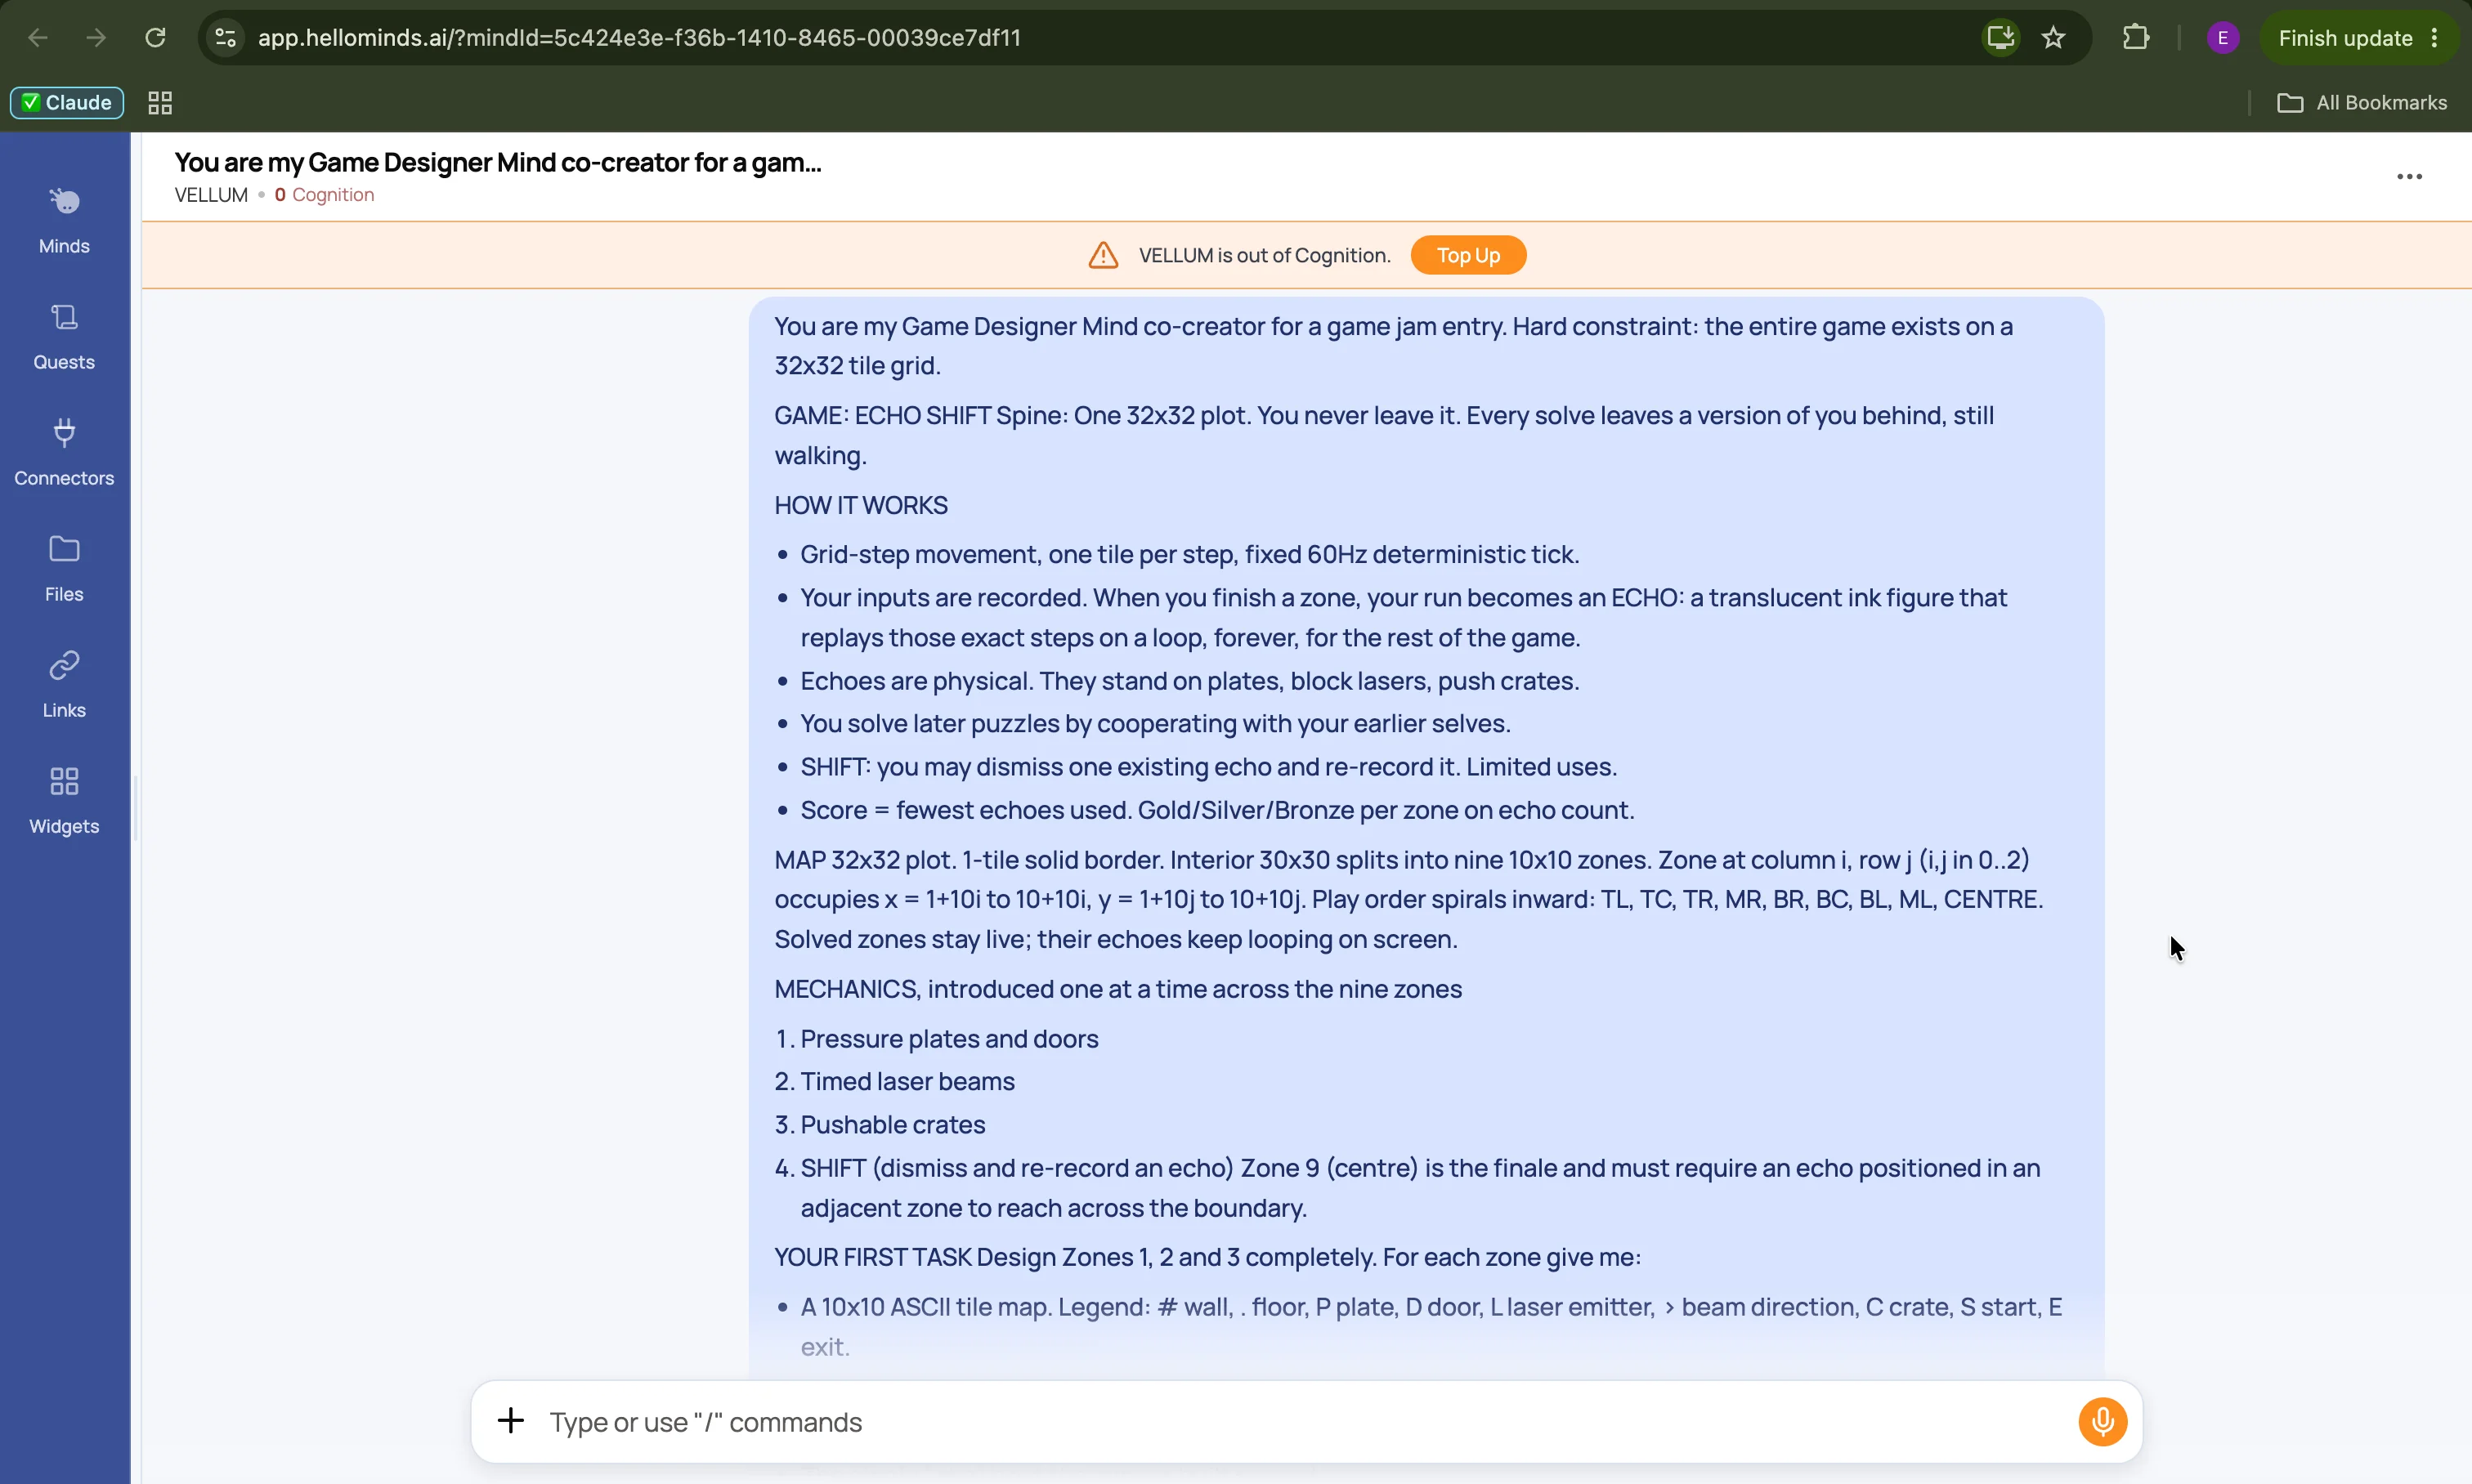Image resolution: width=2472 pixels, height=1484 pixels.
Task: Click the conversation title heading
Action: [x=497, y=162]
